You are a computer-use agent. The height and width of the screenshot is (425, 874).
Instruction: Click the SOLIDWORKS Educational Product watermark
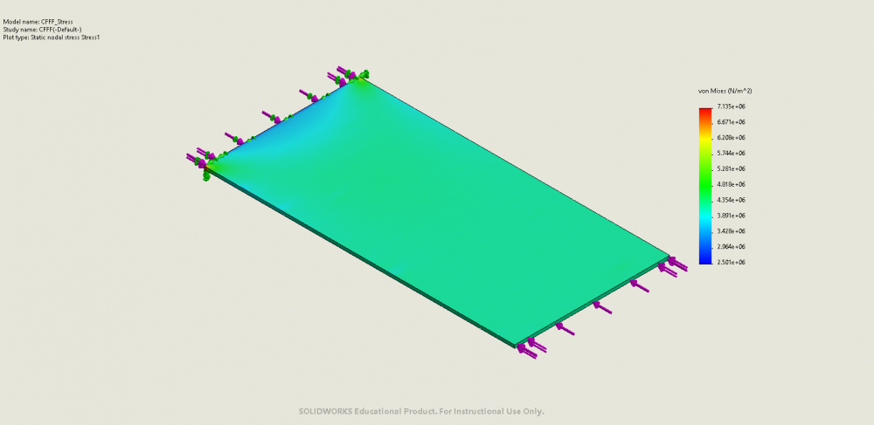point(421,411)
